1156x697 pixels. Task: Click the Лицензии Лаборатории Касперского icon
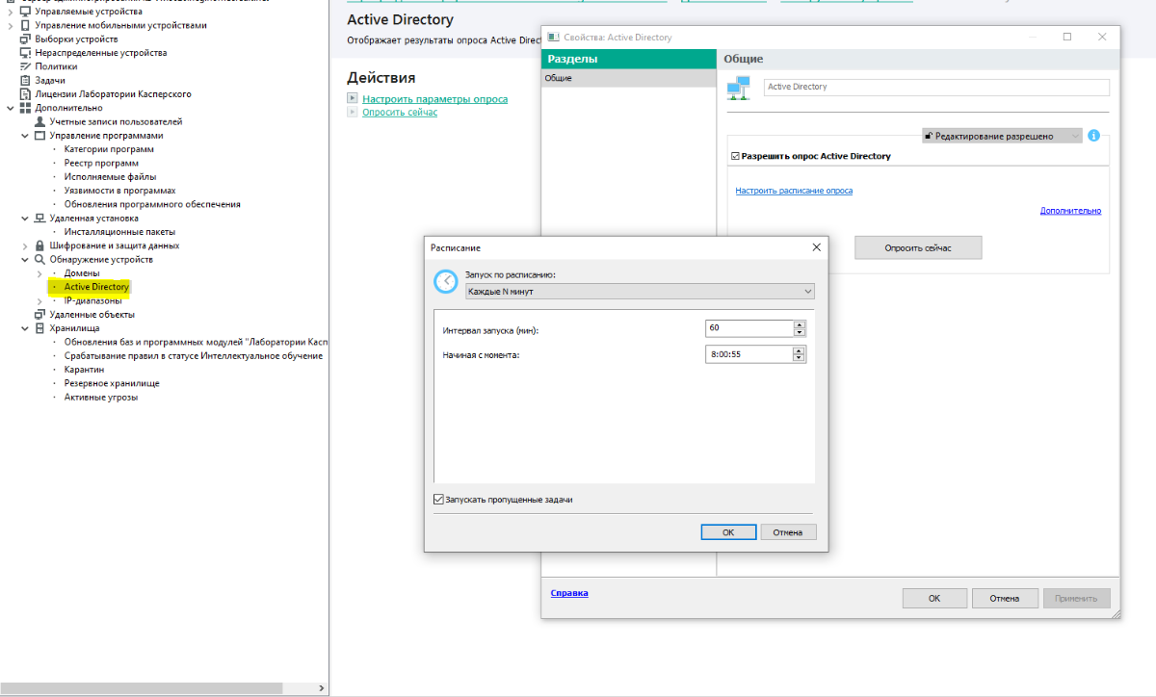[x=25, y=94]
